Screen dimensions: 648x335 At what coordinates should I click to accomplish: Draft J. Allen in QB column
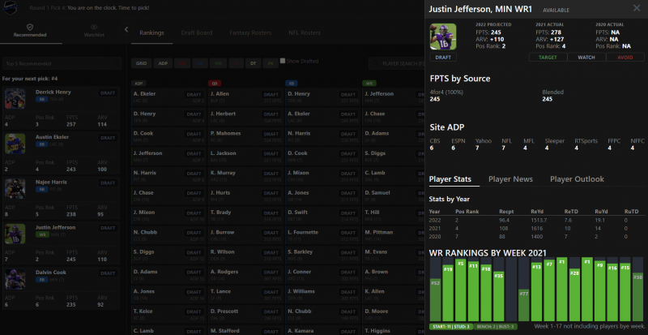pyautogui.click(x=271, y=94)
